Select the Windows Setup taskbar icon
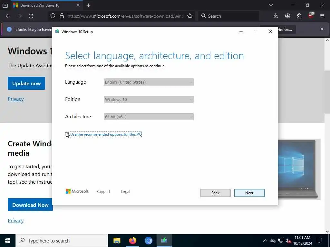The image size is (330, 247). click(164, 241)
